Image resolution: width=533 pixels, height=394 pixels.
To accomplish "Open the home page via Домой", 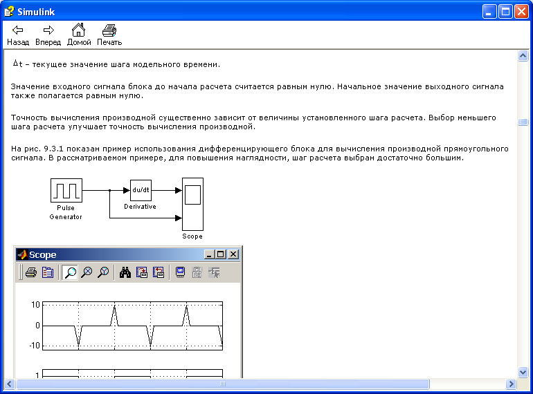I will (x=79, y=35).
